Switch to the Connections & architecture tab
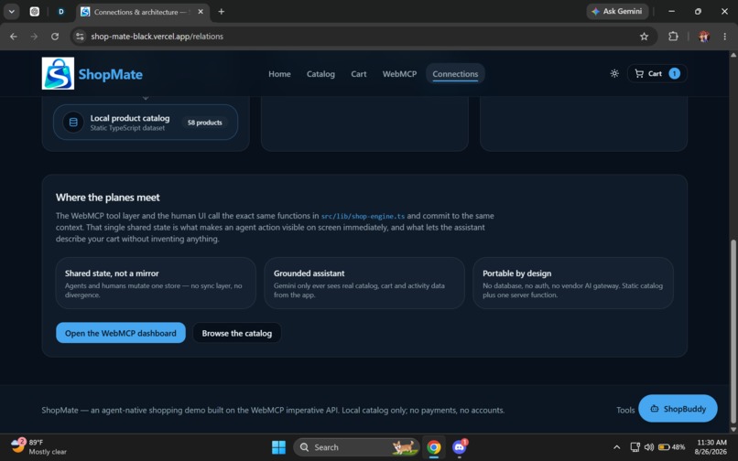Viewport: 738px width, 461px height. click(143, 12)
